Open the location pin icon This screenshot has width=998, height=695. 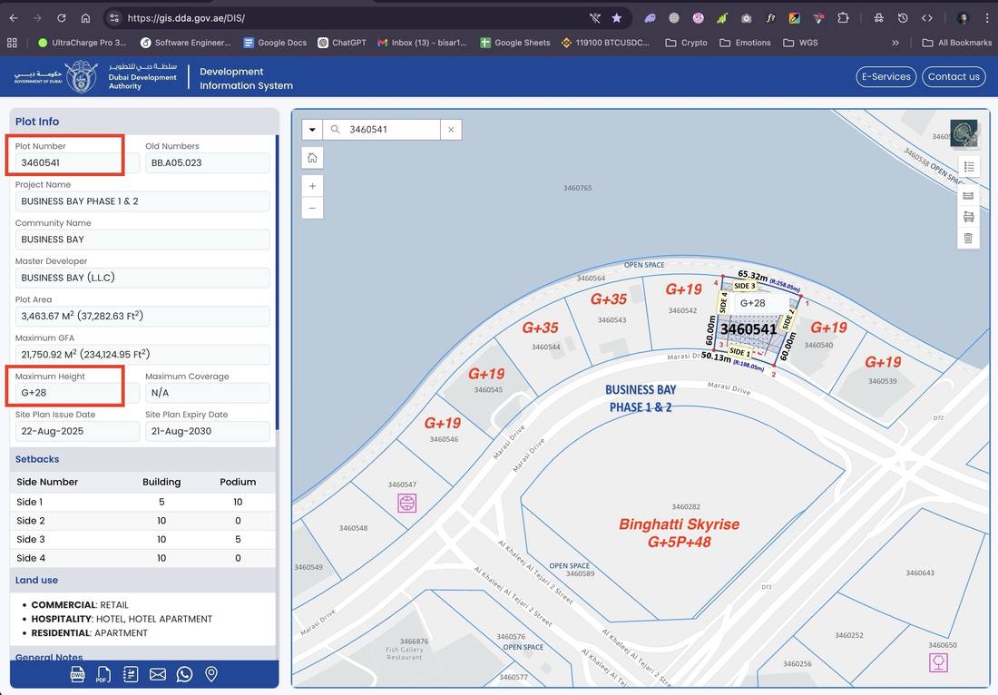pyautogui.click(x=211, y=674)
